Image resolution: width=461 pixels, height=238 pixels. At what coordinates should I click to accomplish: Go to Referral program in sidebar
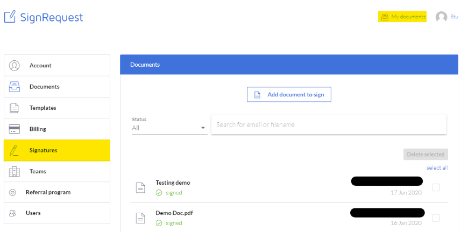[48, 192]
